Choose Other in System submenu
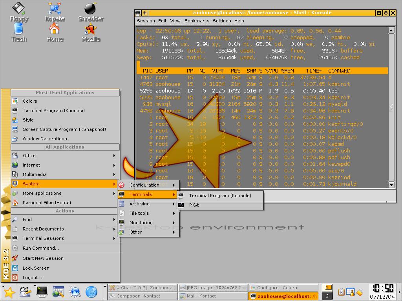 pyautogui.click(x=148, y=232)
